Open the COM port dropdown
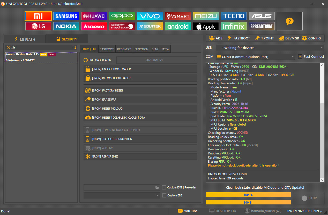328x215 pixels. (x=256, y=57)
